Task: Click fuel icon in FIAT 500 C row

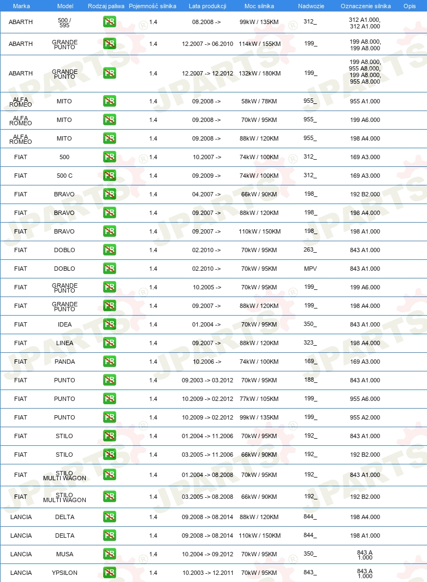Action: pyautogui.click(x=109, y=175)
